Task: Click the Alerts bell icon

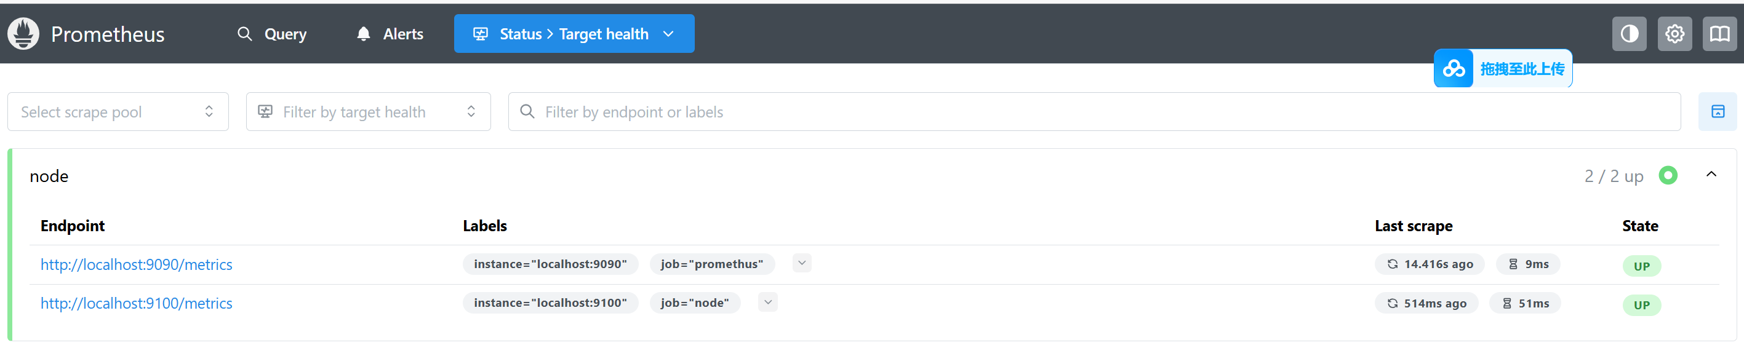Action: pyautogui.click(x=364, y=34)
